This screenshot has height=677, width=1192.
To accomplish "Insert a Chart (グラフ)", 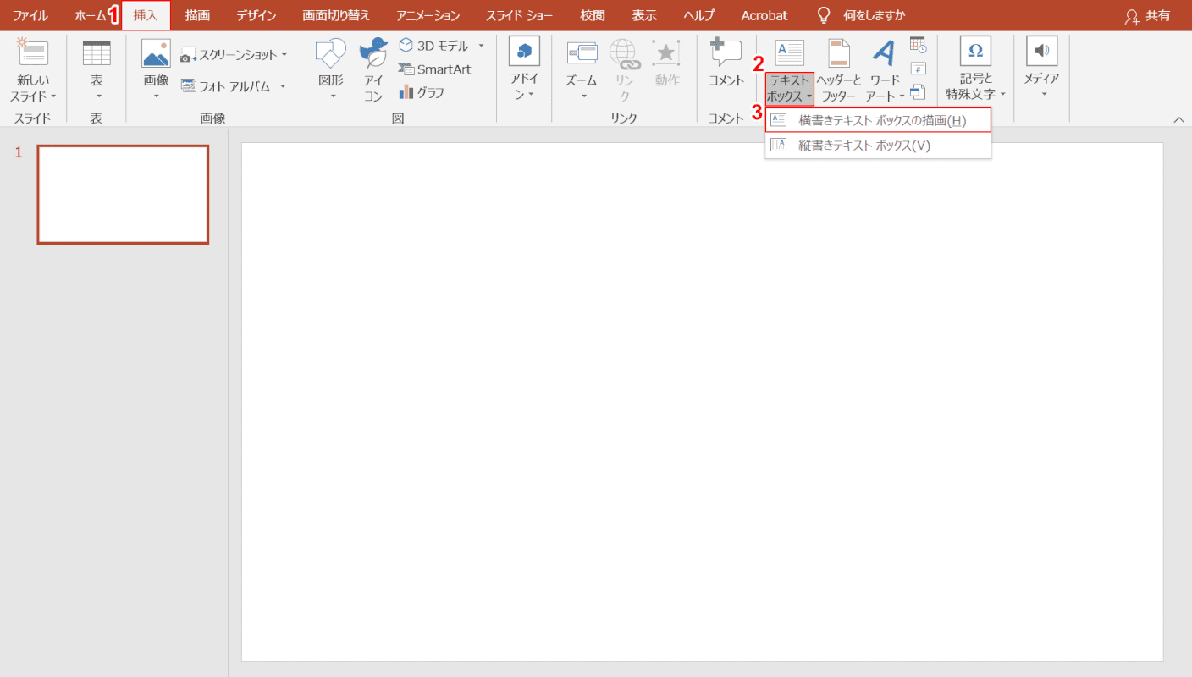I will 422,92.
